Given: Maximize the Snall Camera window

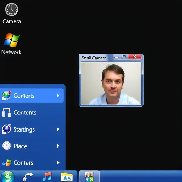Looking at the screenshot, I should (124, 57).
